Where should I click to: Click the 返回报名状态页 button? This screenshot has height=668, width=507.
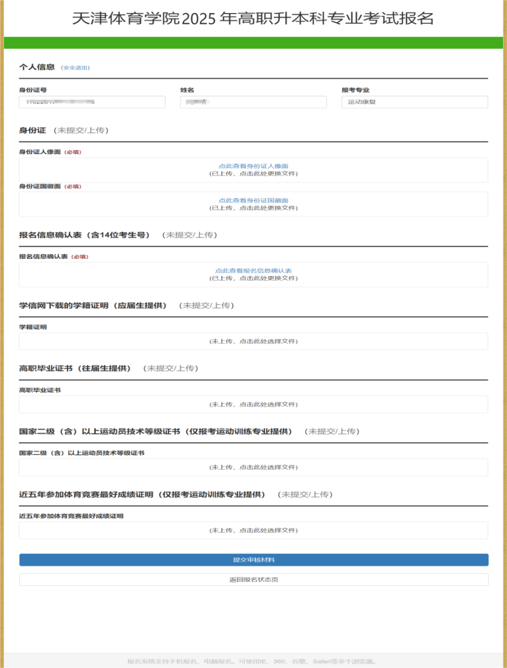tap(253, 580)
